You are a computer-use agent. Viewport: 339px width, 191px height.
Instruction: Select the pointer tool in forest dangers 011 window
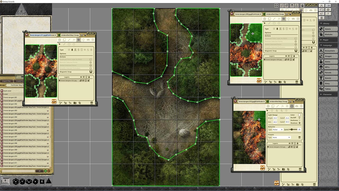point(59,44)
